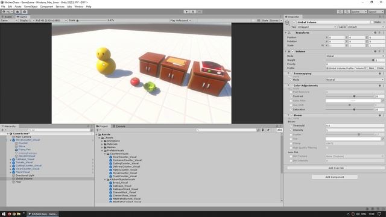This screenshot has width=386, height=217.
Task: Click the Bloom Tint color swatch
Action: (x=353, y=139)
